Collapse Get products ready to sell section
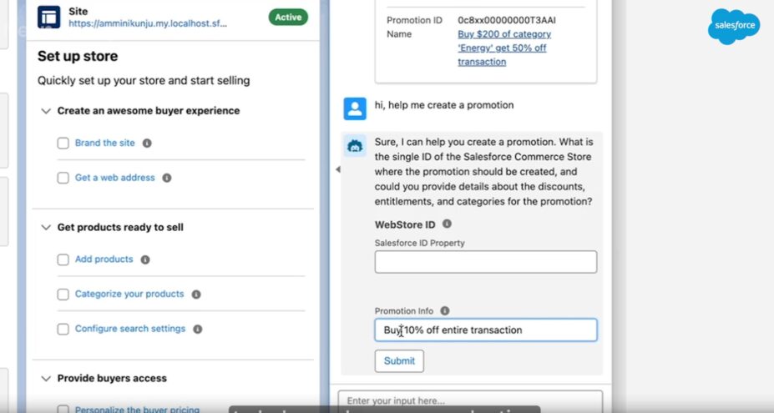The width and height of the screenshot is (774, 413). (x=46, y=227)
